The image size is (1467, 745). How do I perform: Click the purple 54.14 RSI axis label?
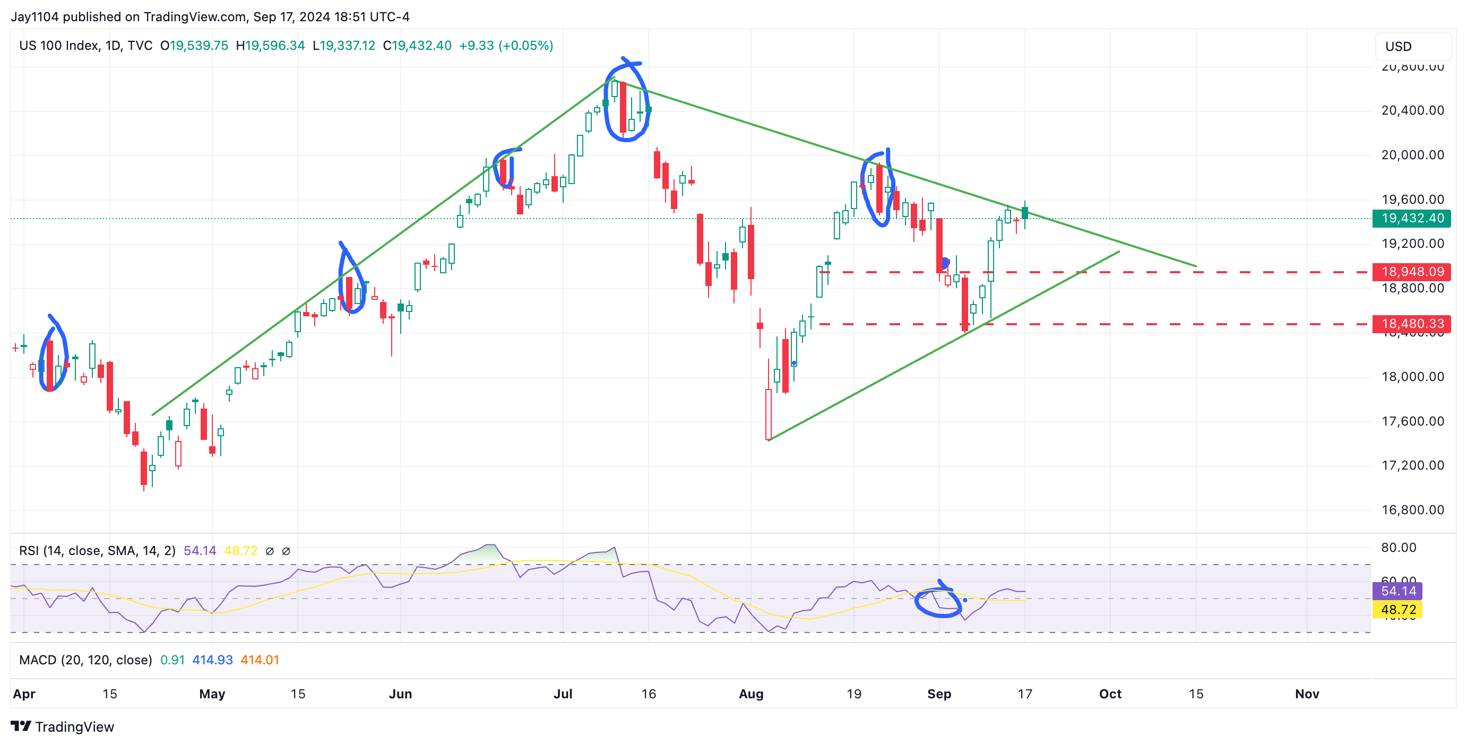tap(1397, 591)
